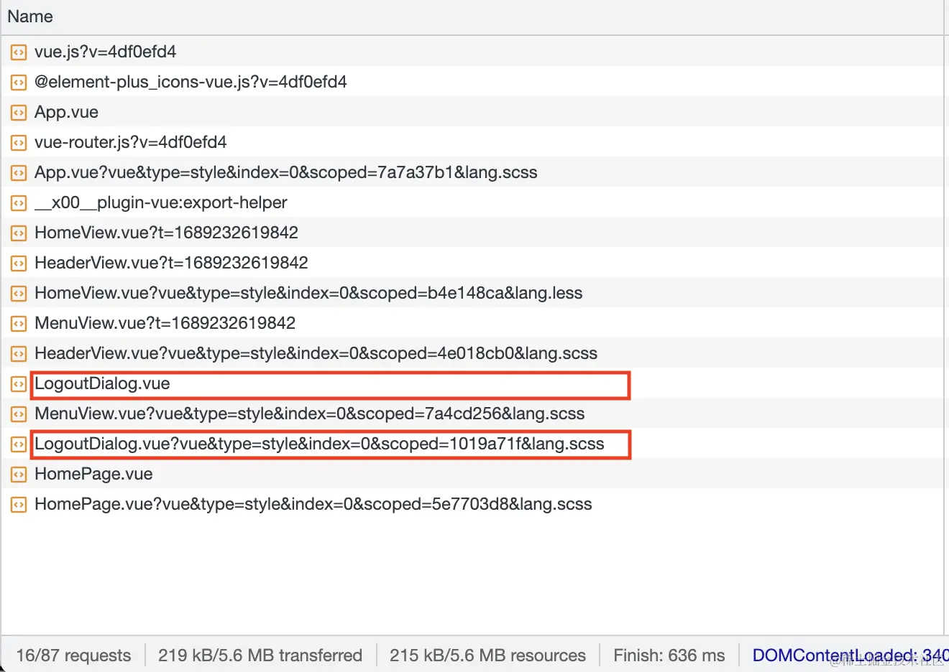949x672 pixels.
Task: Select the @element-plus_icons-vue.js?v=4df0efd4 request
Action: click(191, 82)
